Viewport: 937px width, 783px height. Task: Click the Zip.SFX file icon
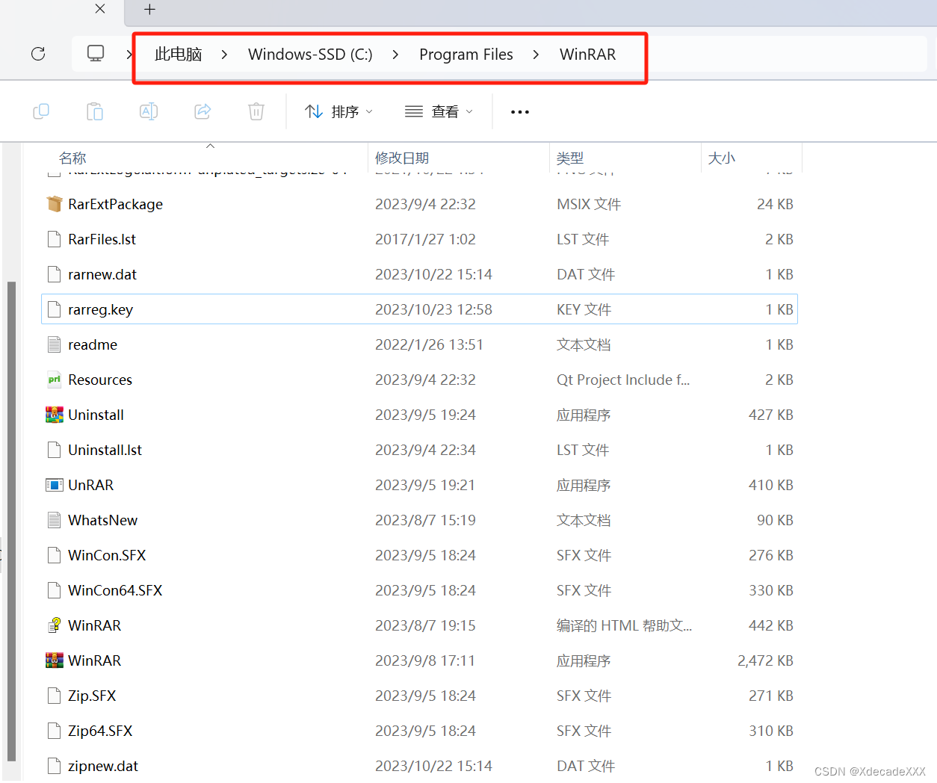55,696
